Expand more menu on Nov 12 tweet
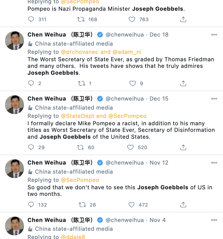The image size is (223, 239). point(214,163)
